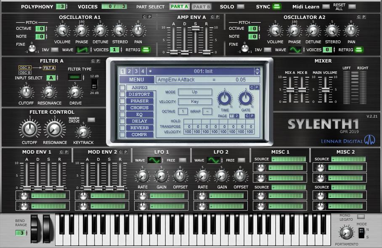Adjust the Amp Env A Sustain slider
Viewport: 382px width, 248px height.
coord(195,29)
